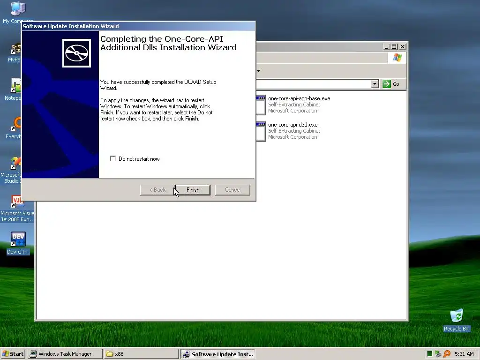Click Software Update Inst... taskbar button
This screenshot has width=480, height=360.
pyautogui.click(x=217, y=354)
